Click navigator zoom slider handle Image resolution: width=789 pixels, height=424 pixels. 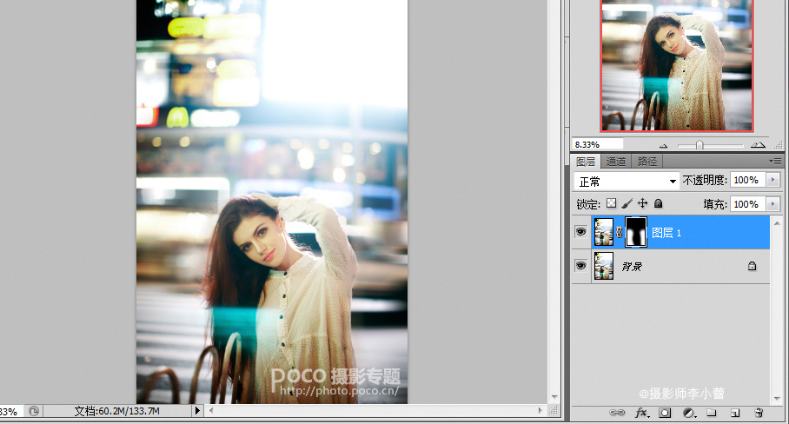[699, 145]
